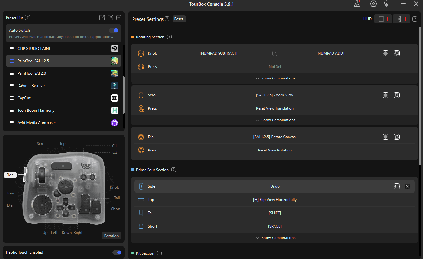This screenshot has height=259, width=423.
Task: Edit the [NUMPAD ADD] knob assignment
Action: 330,53
